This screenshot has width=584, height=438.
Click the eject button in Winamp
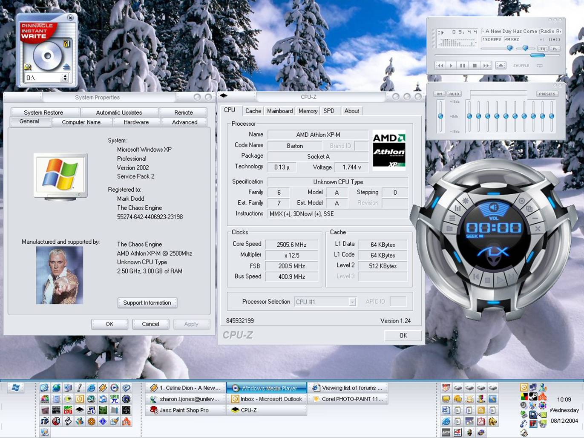click(501, 66)
